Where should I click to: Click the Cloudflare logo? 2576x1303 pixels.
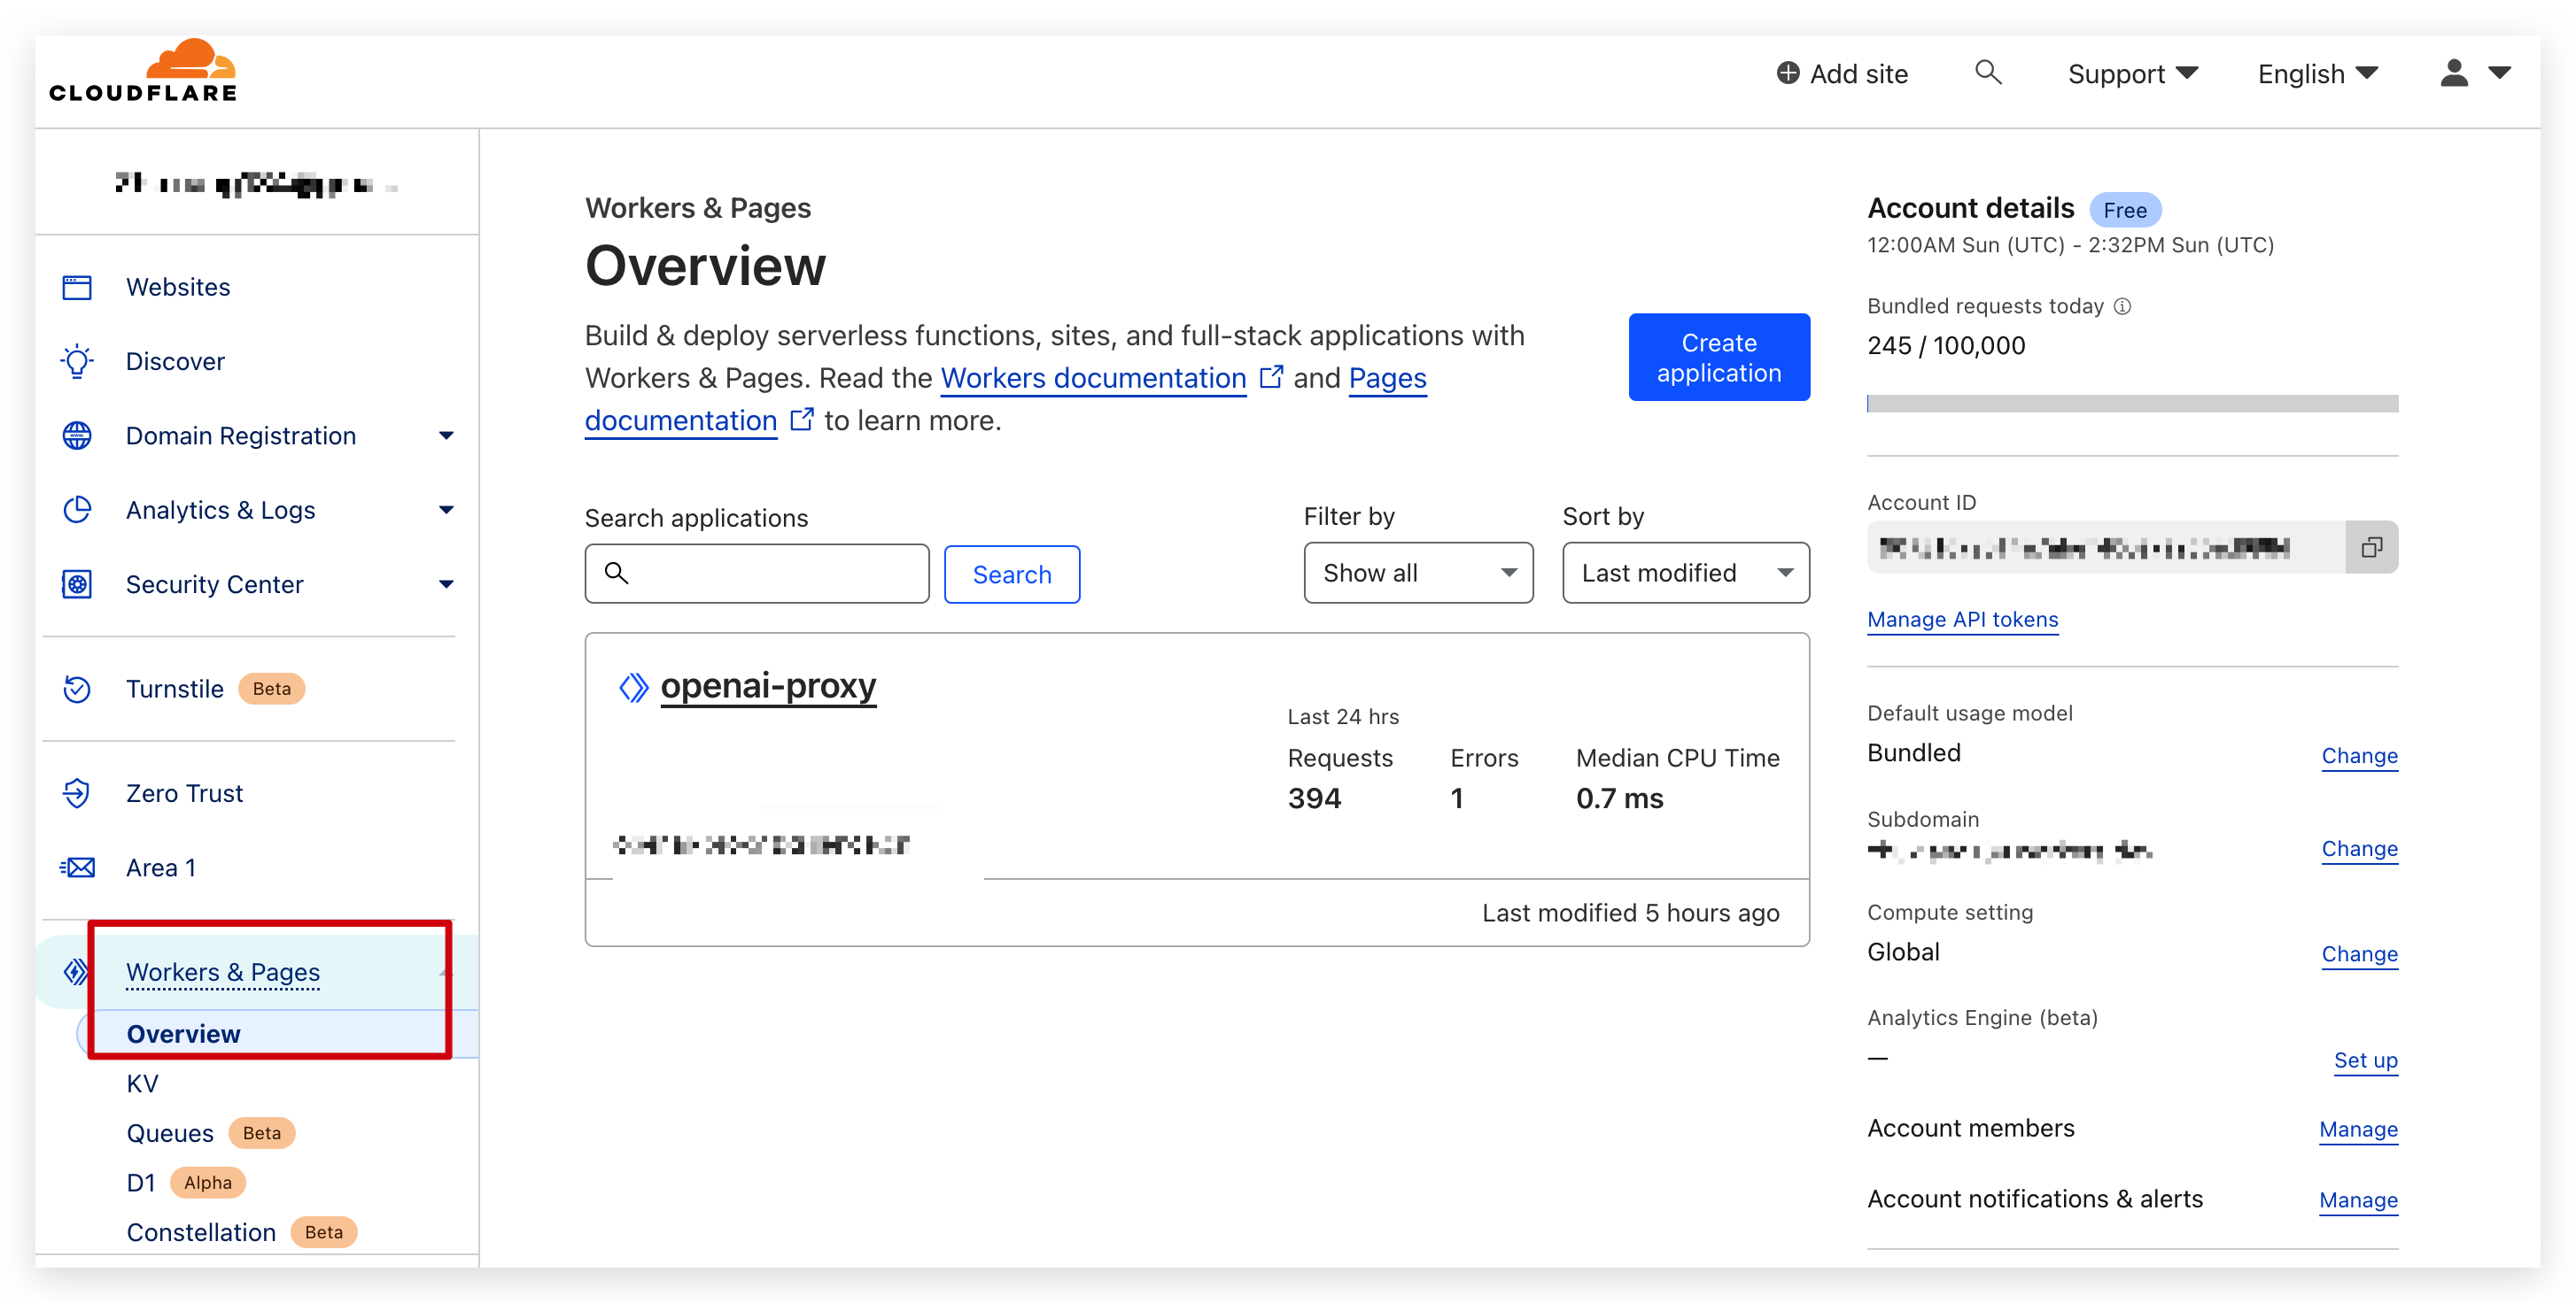pyautogui.click(x=143, y=70)
